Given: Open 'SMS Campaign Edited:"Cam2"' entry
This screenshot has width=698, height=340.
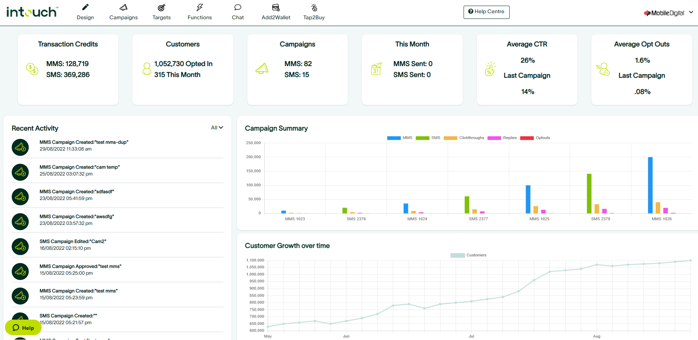Looking at the screenshot, I should (x=73, y=242).
